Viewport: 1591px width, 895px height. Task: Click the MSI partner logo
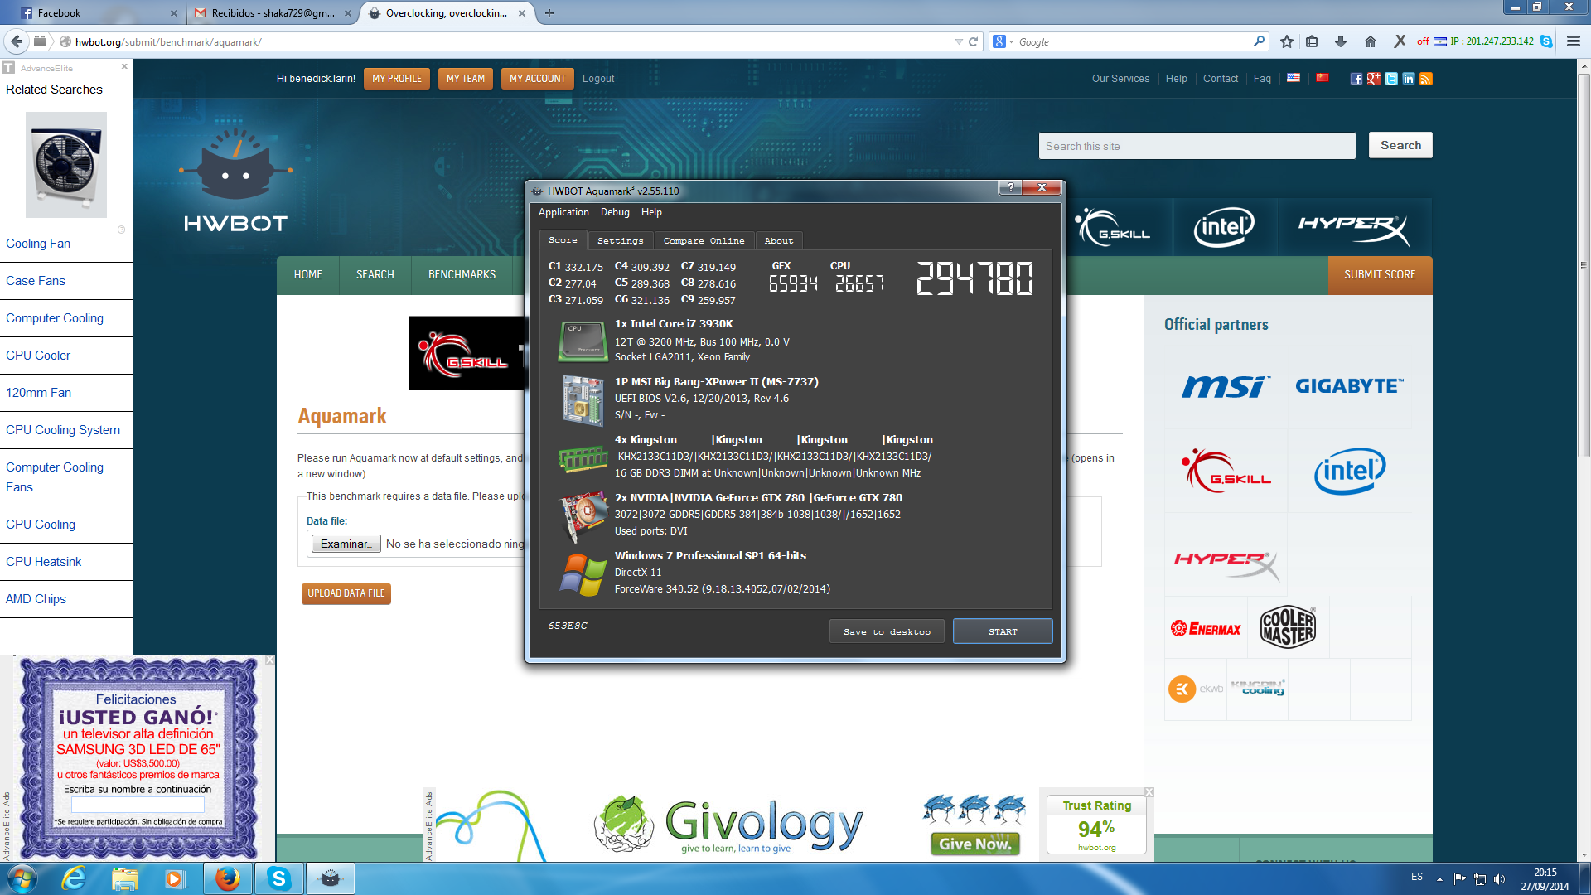(x=1226, y=385)
